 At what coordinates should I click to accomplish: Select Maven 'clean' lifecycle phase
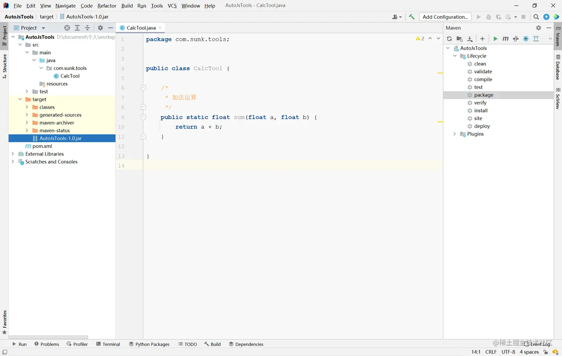point(477,63)
